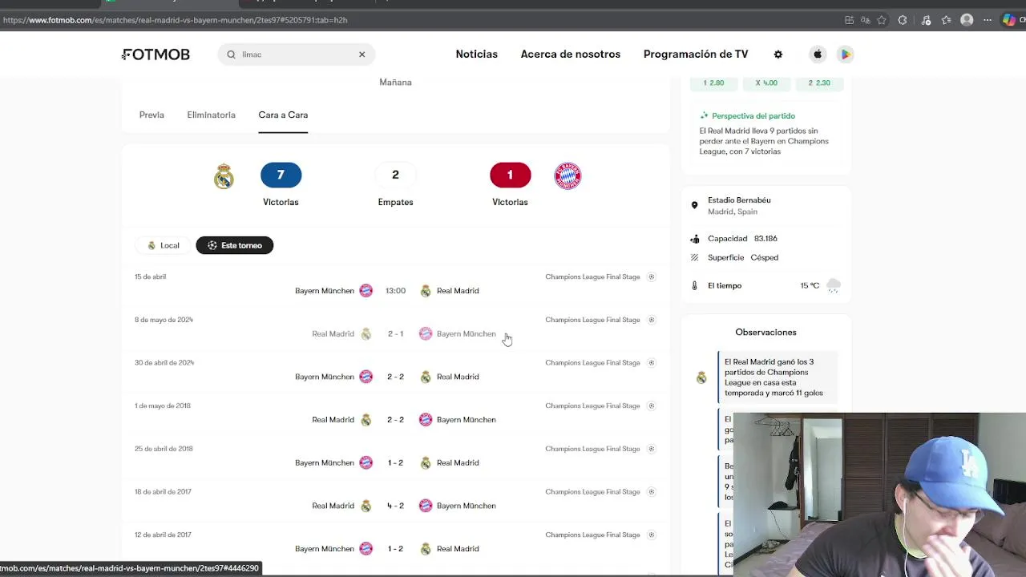This screenshot has width=1026, height=577.
Task: Click the '2' Empates count
Action: pyautogui.click(x=395, y=175)
